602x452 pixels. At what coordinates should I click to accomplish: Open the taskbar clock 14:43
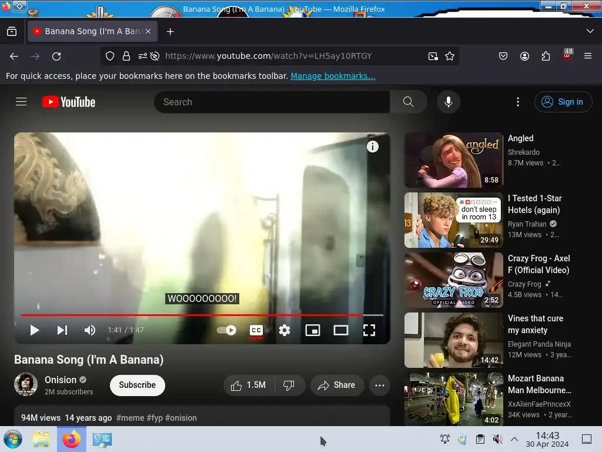pos(547,439)
